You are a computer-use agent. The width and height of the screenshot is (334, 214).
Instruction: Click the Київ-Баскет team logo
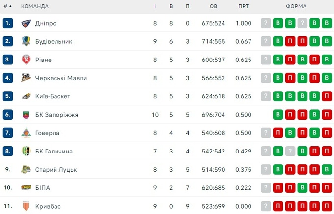point(26,96)
